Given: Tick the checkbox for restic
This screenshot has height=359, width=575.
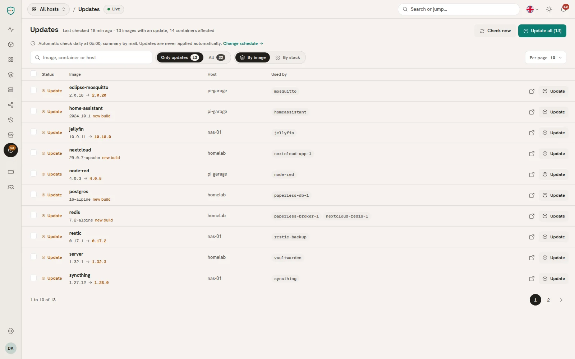Looking at the screenshot, I should pos(33,236).
